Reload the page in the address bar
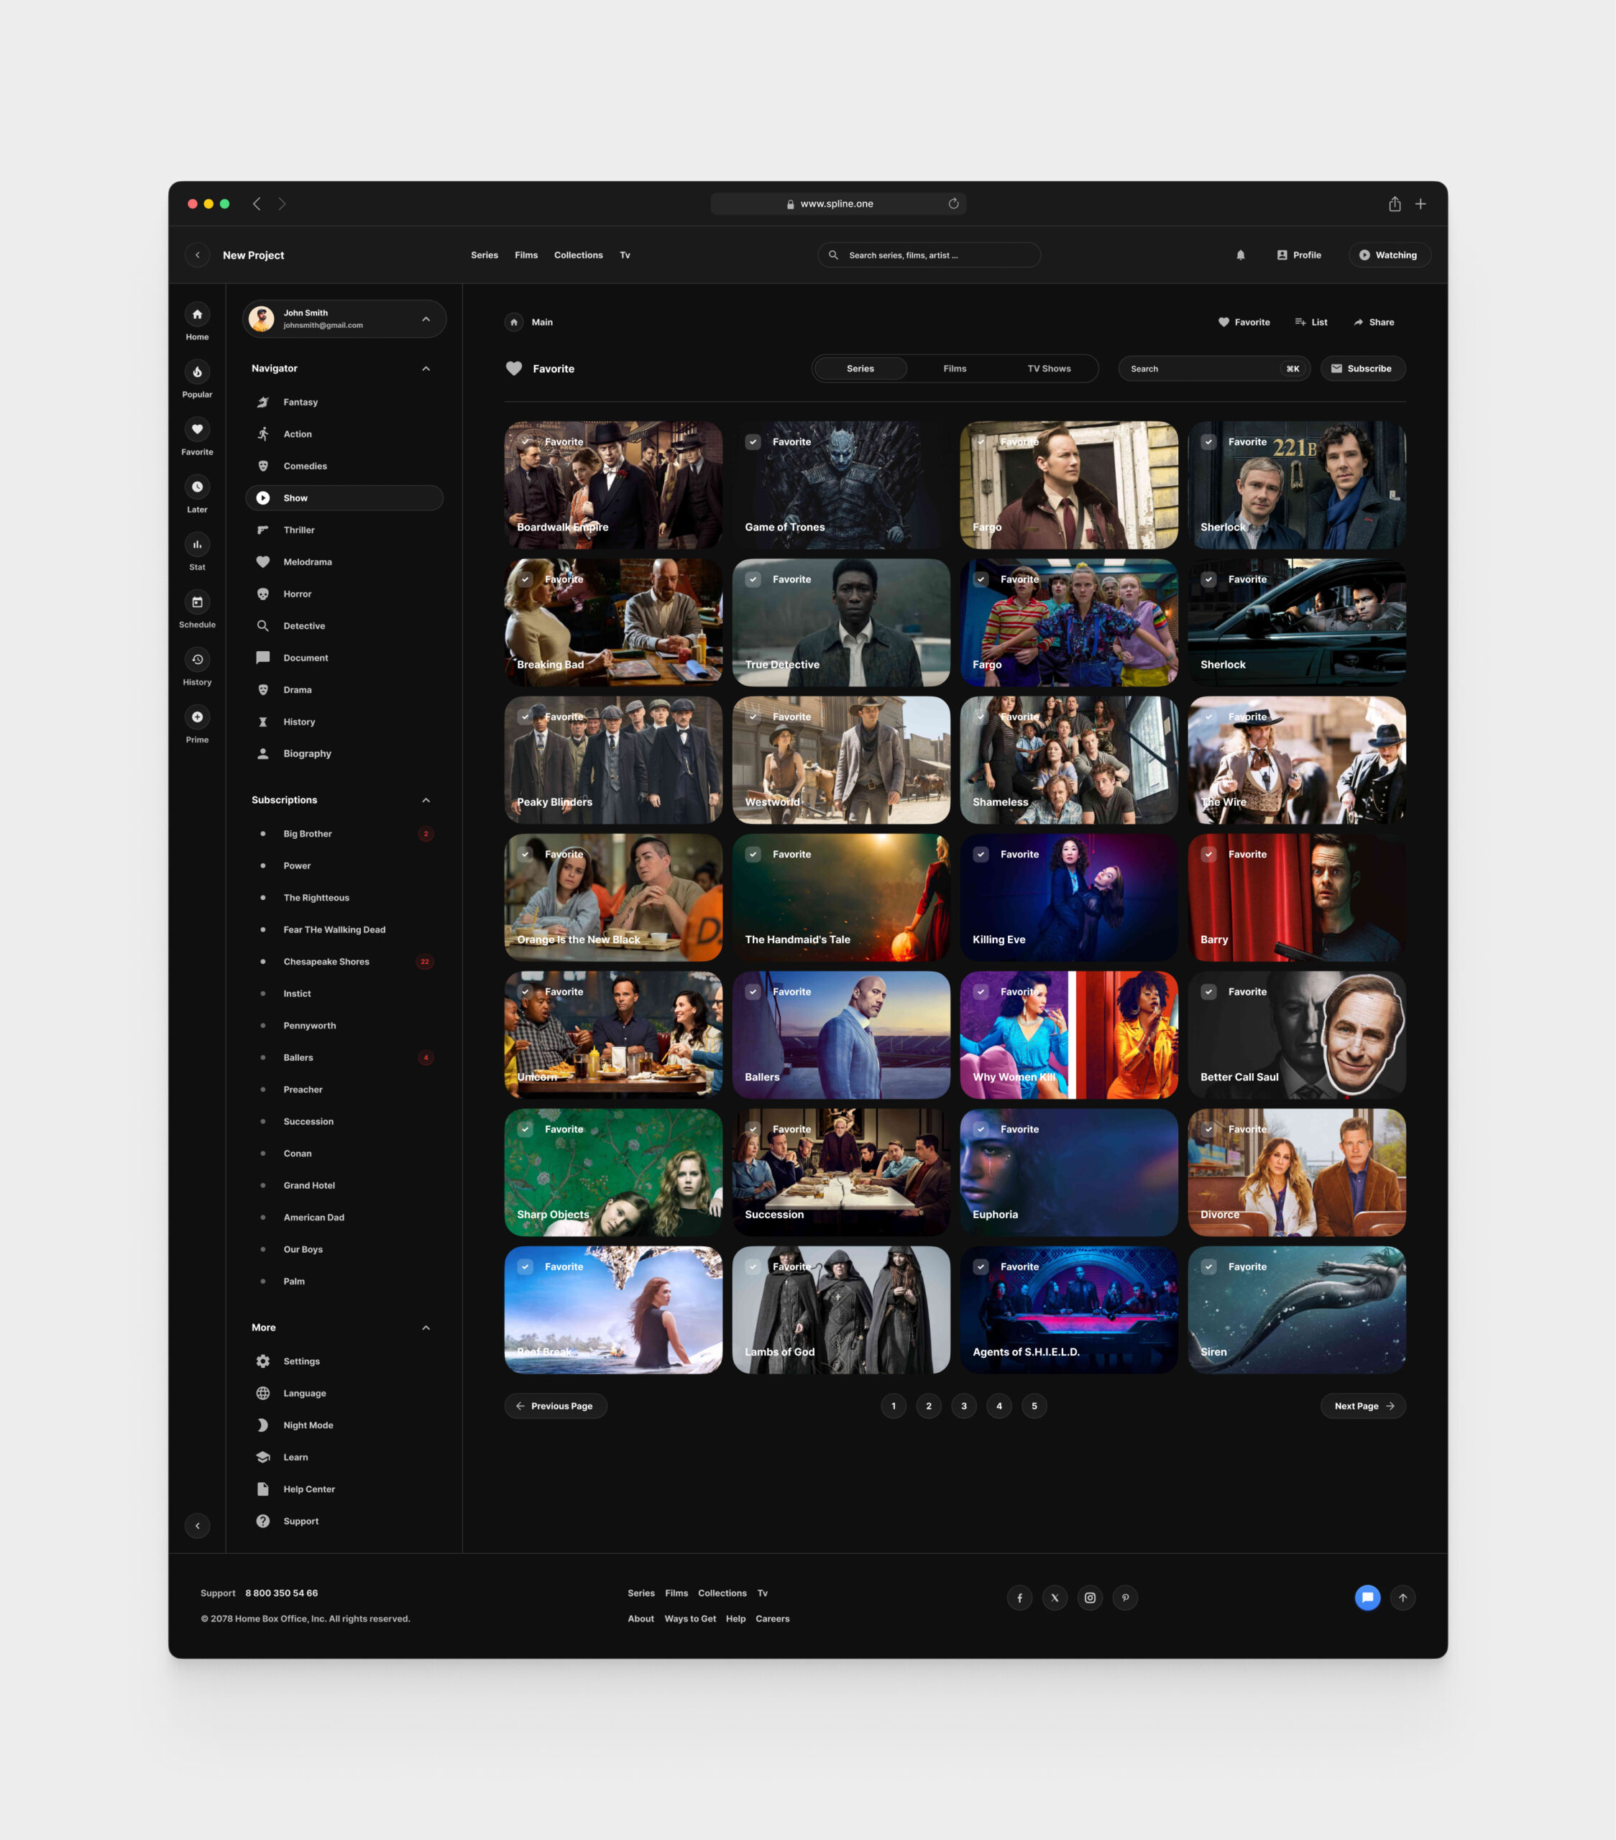The width and height of the screenshot is (1616, 1840). [953, 203]
